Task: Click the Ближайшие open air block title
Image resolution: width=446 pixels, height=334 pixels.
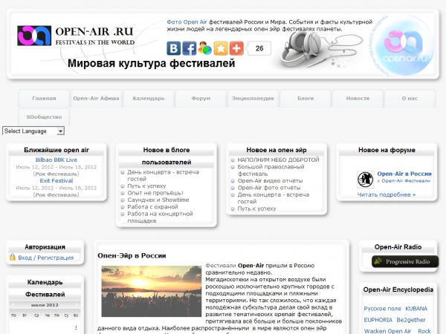Action: tap(56, 150)
